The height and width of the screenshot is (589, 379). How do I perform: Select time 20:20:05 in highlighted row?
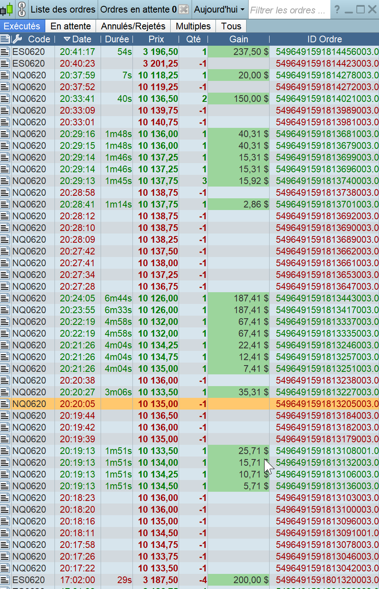(78, 404)
